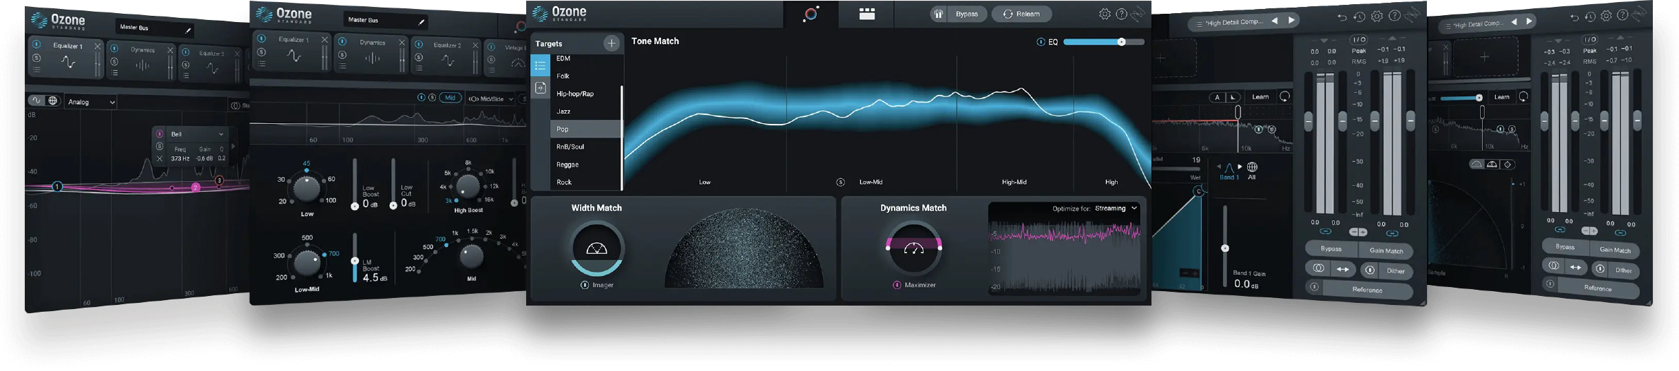Viewport: 1679px width, 371px height.
Task: Open Master Assistant orb in center window
Action: click(811, 14)
